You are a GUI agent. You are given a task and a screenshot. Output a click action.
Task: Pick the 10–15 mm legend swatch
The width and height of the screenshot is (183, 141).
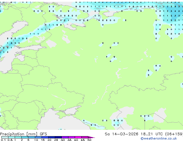[x=38, y=137]
